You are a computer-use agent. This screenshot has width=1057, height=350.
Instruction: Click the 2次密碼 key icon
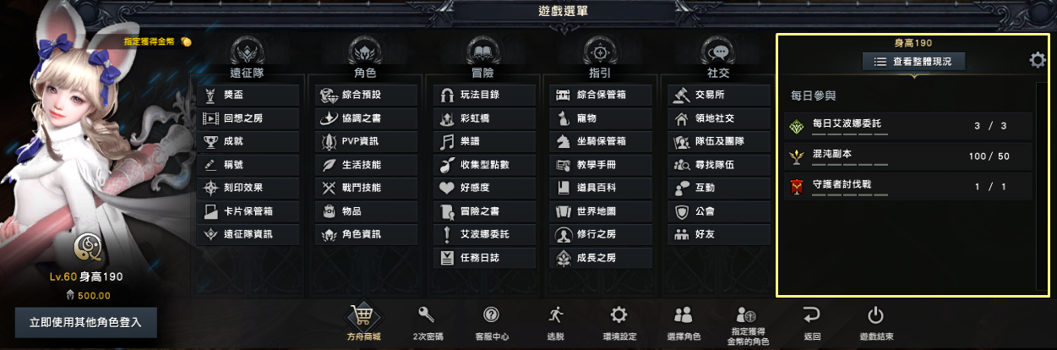tap(426, 314)
